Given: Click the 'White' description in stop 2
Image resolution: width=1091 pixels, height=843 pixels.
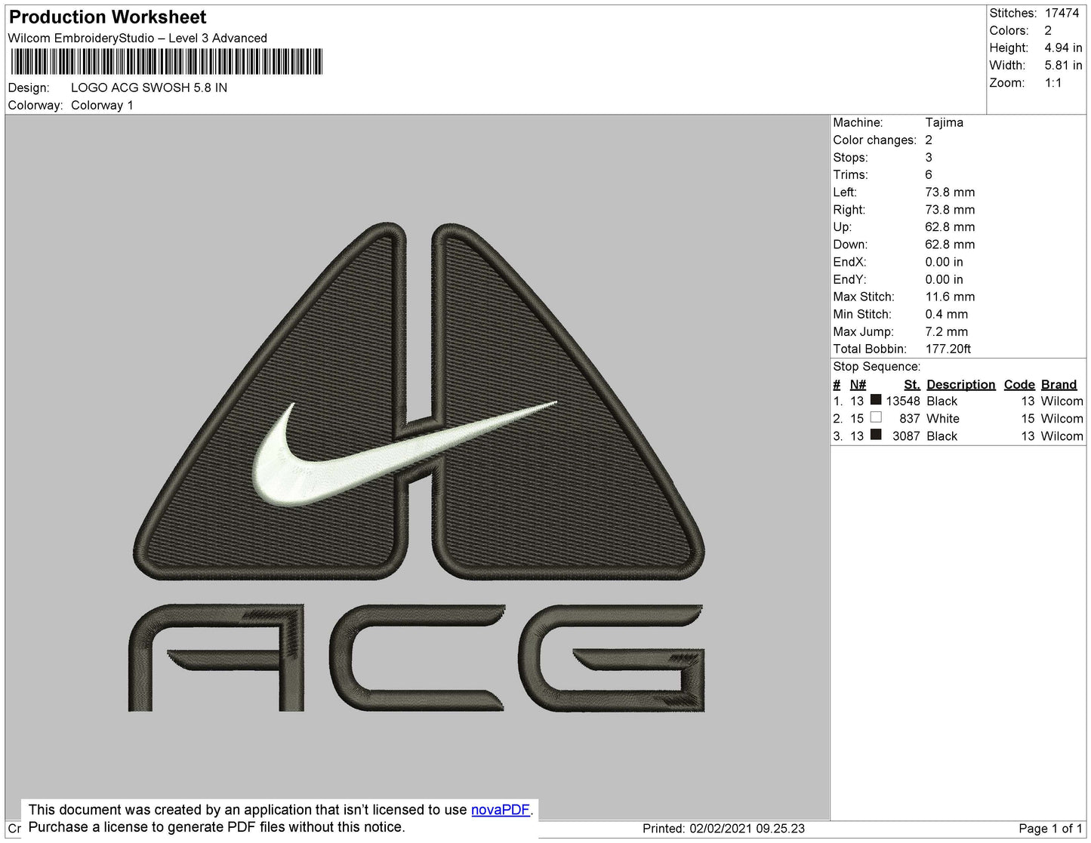Looking at the screenshot, I should 943,418.
